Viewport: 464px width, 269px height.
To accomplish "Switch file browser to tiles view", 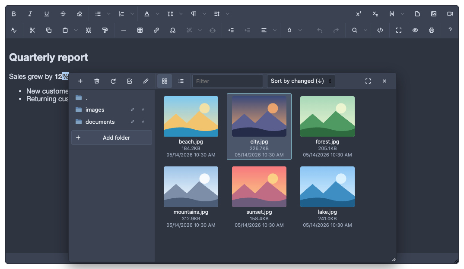I will tap(165, 81).
